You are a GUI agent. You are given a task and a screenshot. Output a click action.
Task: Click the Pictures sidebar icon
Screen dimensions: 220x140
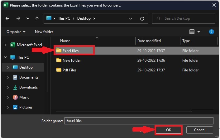click(15, 107)
